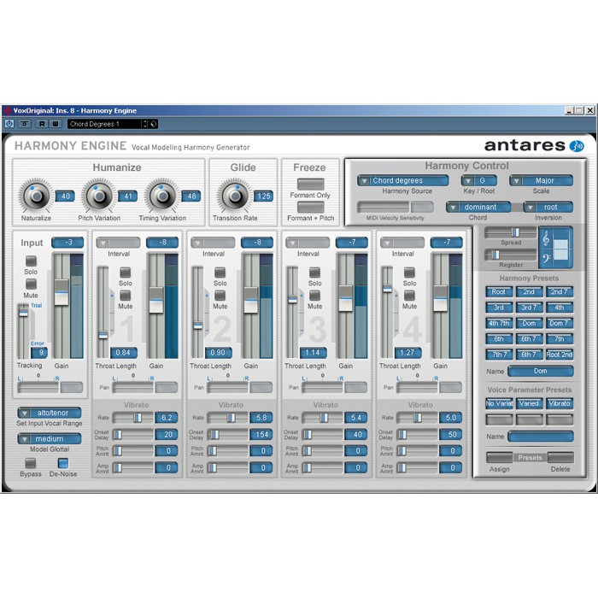Open voice 3 Interval dropdown

point(308,243)
